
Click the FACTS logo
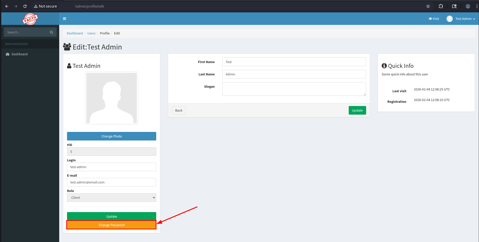(x=30, y=19)
